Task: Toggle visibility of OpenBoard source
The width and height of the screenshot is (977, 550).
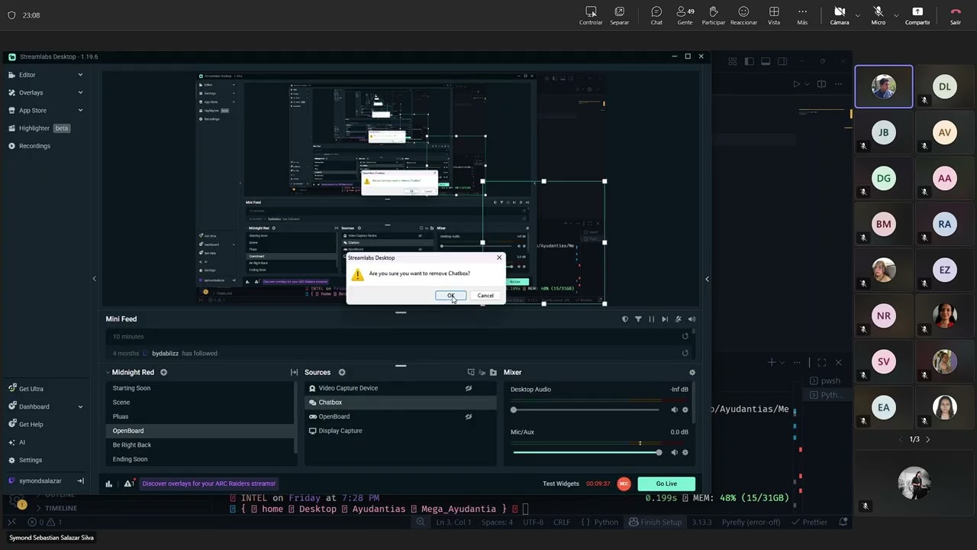Action: (x=469, y=416)
